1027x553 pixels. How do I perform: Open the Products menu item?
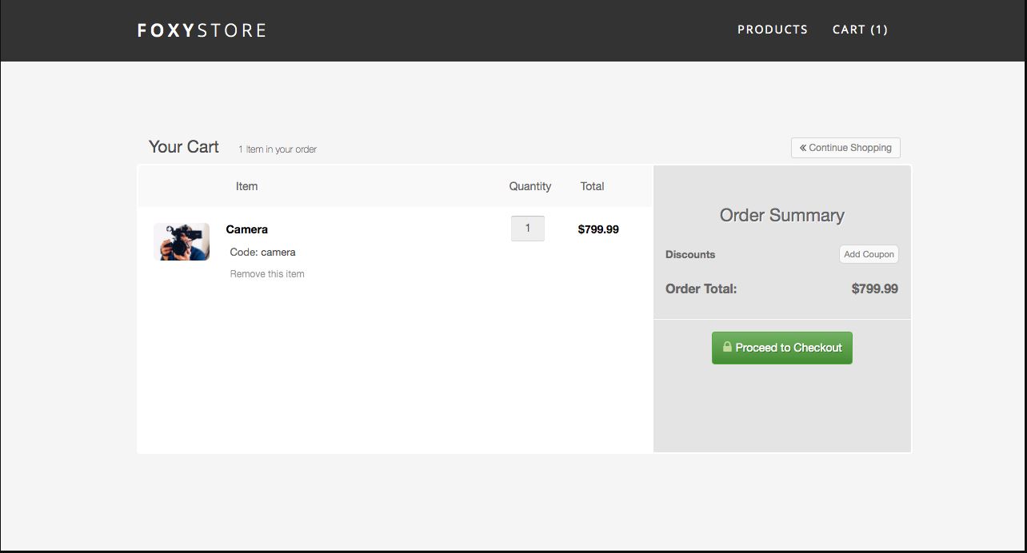click(x=772, y=30)
